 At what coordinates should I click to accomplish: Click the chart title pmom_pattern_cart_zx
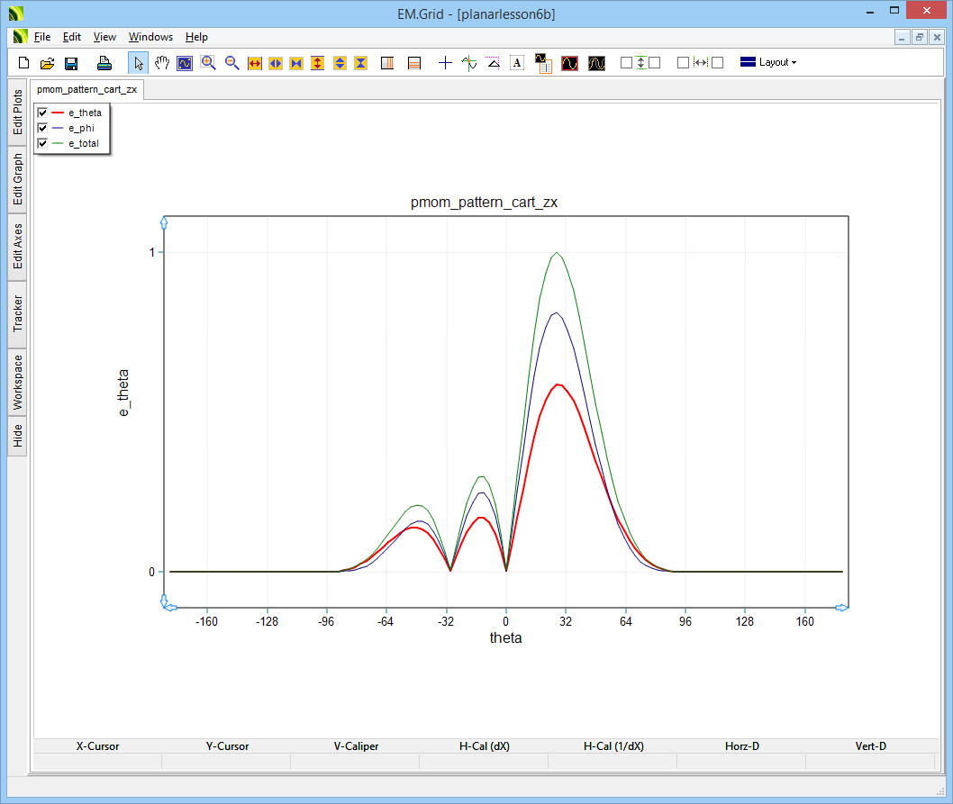click(x=484, y=203)
